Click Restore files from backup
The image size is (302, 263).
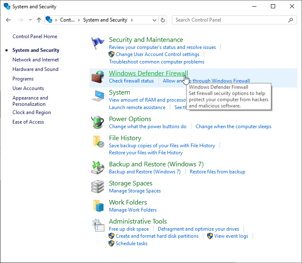coord(217,172)
